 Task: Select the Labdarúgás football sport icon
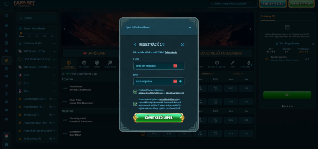click(69, 64)
